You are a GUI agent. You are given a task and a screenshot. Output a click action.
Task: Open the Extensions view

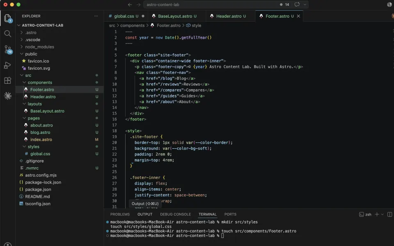7,80
